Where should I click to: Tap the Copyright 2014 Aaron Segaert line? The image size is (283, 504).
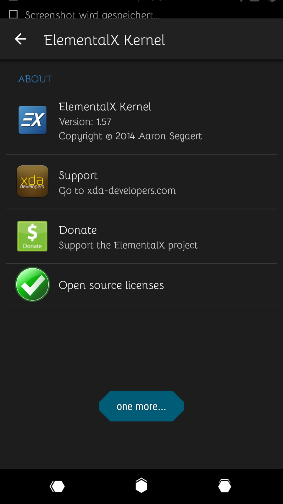(130, 136)
